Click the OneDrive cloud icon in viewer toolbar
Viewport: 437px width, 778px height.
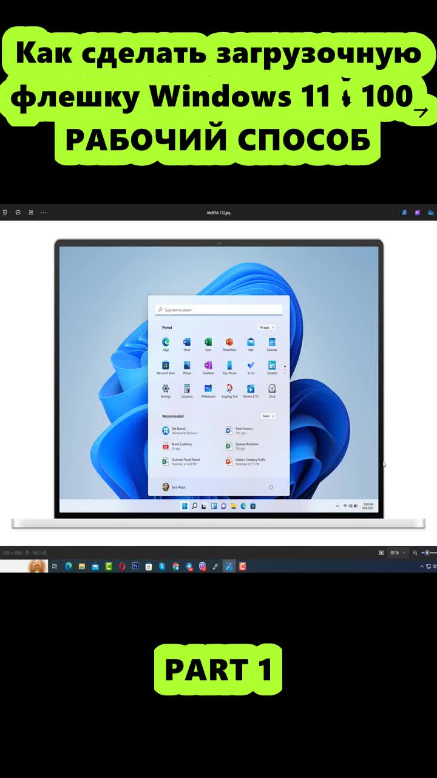point(431,213)
